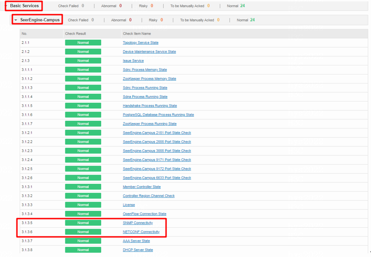Open PostgreSQL Database Process Running State link
Screen dimensions: 371x257
158,114
